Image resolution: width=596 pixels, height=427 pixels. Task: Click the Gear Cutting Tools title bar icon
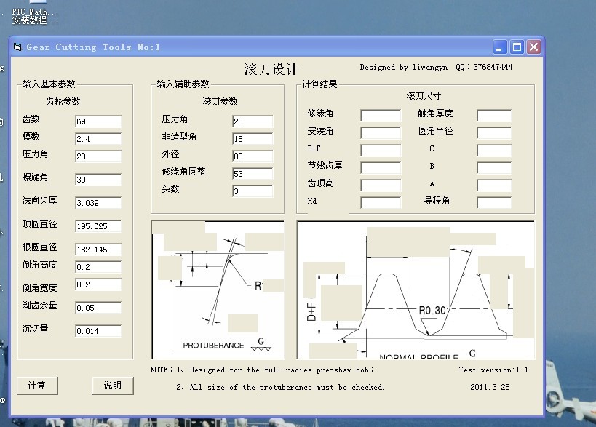(17, 47)
